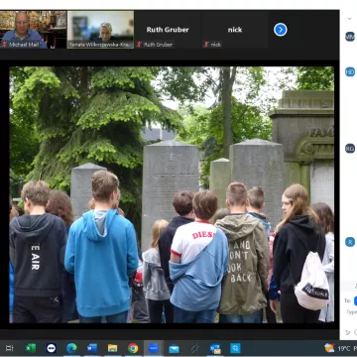Focus the chat message input field
Screen dimensions: 357x357
coord(351,311)
